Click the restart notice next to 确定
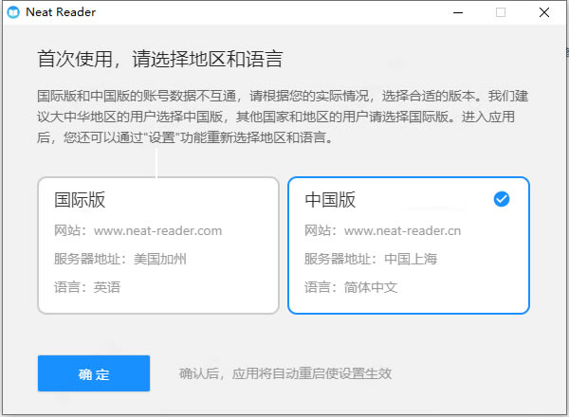The width and height of the screenshot is (569, 417). (x=285, y=373)
